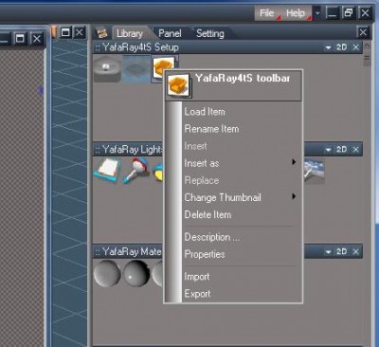Expand the YafaRay4tS Setup library dropdown arrow
The width and height of the screenshot is (379, 347).
328,47
